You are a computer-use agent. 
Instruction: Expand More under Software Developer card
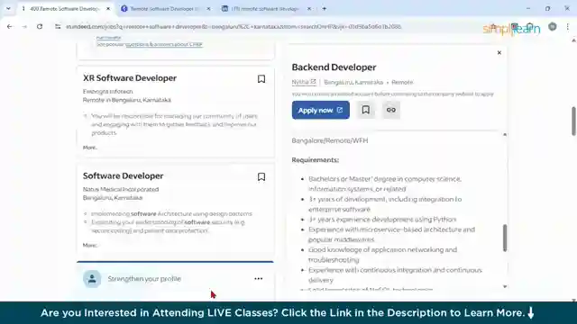coord(90,245)
